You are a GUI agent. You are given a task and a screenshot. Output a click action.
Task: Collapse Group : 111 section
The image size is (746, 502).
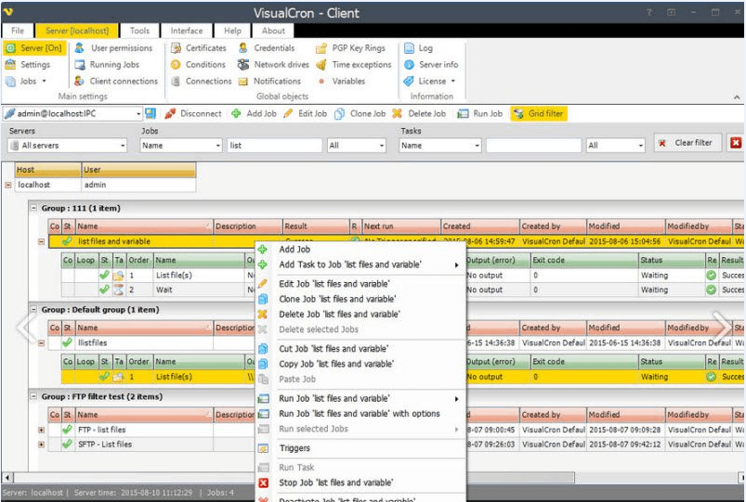pyautogui.click(x=33, y=208)
